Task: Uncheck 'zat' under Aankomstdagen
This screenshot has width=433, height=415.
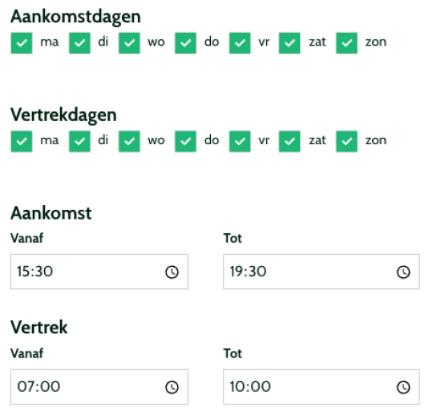Action: pos(289,43)
